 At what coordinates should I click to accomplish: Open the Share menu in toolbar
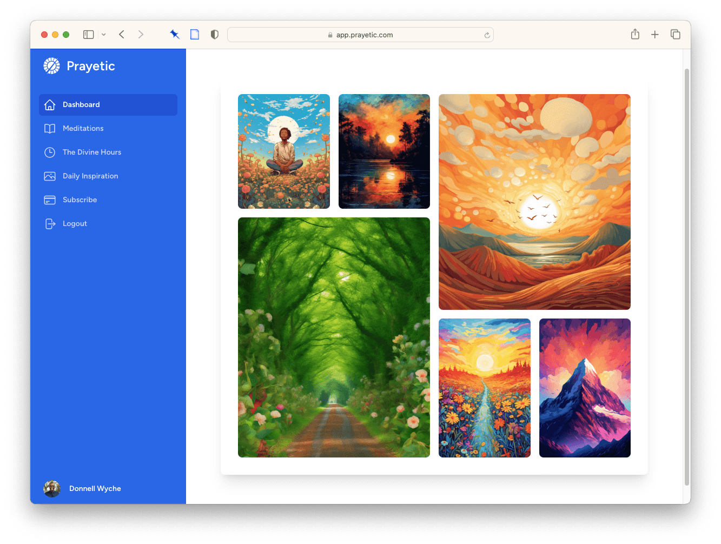click(x=635, y=35)
